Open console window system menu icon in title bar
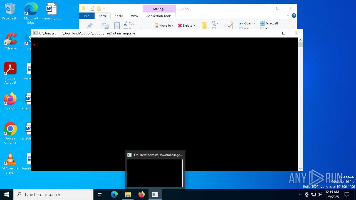356x200 pixels. coord(35,33)
